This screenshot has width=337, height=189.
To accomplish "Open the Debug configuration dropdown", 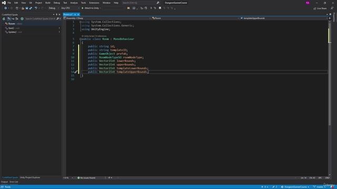I will [x=54, y=8].
